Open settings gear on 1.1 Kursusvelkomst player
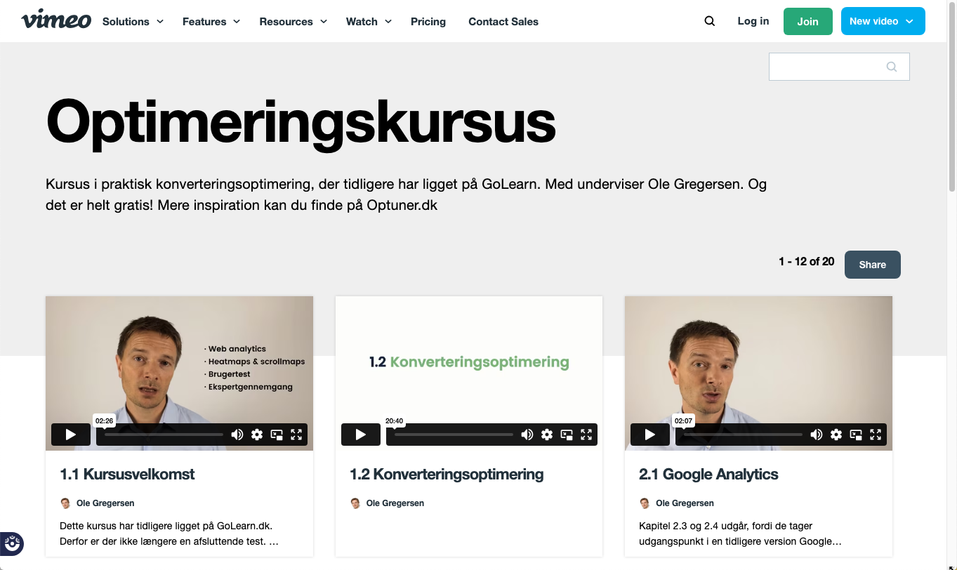The height and width of the screenshot is (570, 957). click(257, 435)
